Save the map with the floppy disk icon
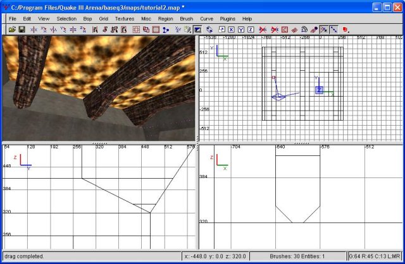Image resolution: width=405 pixels, height=264 pixels. pyautogui.click(x=22, y=30)
